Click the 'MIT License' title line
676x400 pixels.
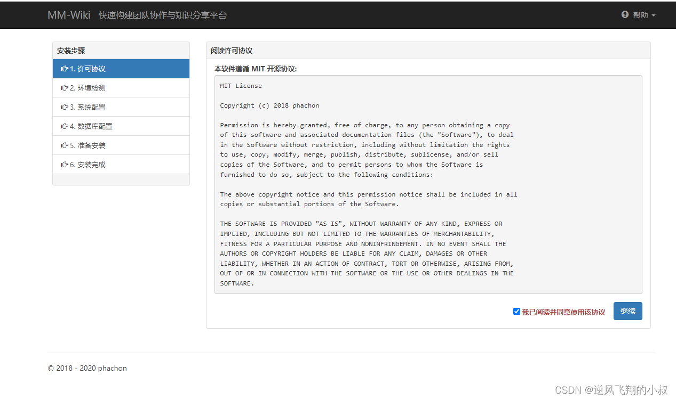241,86
